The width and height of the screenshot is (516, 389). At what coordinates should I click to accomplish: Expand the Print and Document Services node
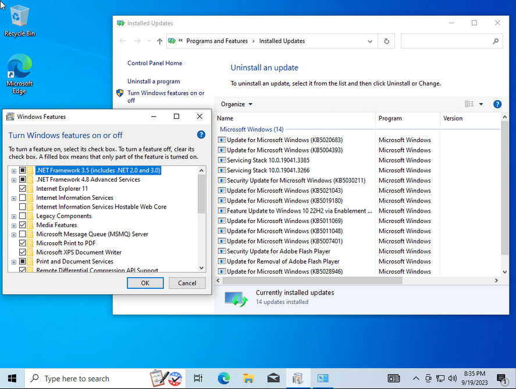(x=14, y=262)
